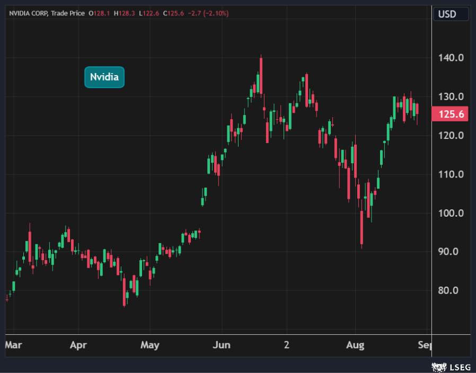Click the Sep time axis marker
Viewport: 476px width, 373px height.
(425, 345)
